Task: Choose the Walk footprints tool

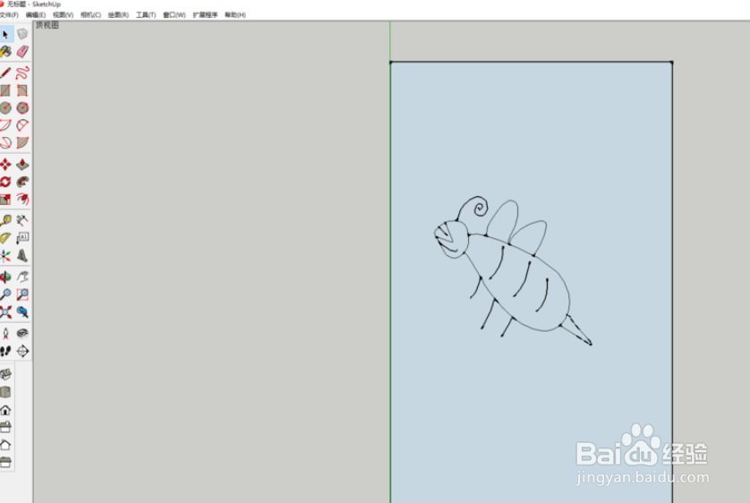Action: point(5,352)
